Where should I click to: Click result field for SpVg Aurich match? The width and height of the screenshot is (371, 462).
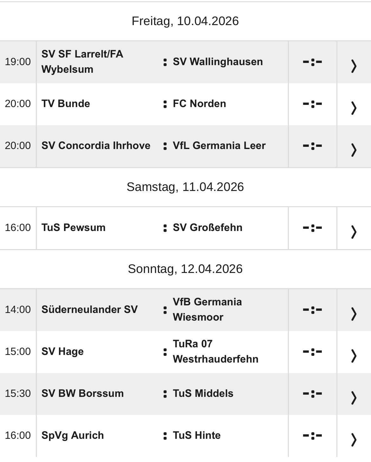pos(313,436)
